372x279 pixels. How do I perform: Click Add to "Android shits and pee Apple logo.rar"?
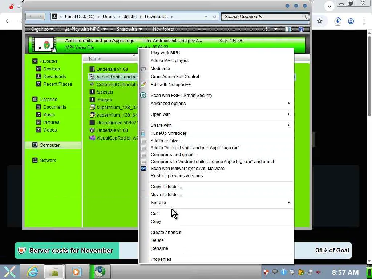click(195, 148)
